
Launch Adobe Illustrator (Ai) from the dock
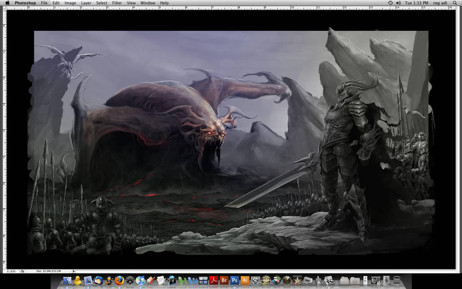245,280
